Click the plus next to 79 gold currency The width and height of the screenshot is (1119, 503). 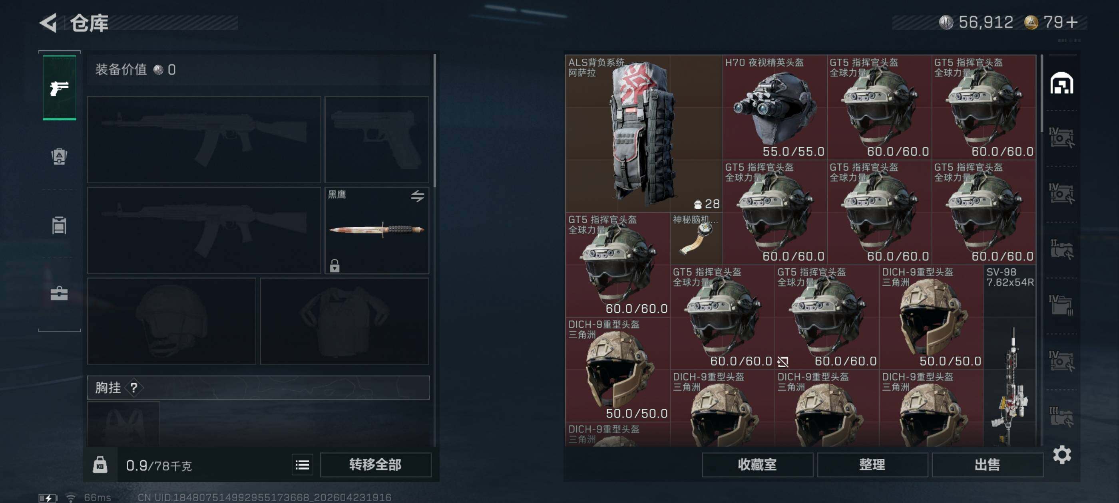[1072, 22]
